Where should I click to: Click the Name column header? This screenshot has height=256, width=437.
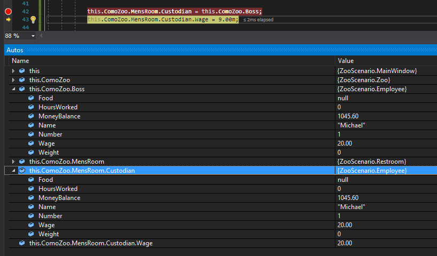pos(20,61)
